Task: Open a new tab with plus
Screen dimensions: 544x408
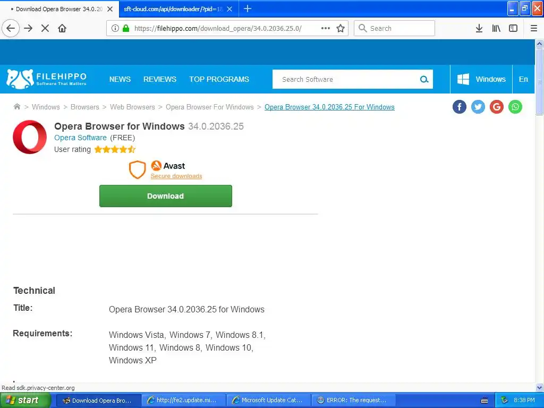Action: (x=248, y=8)
